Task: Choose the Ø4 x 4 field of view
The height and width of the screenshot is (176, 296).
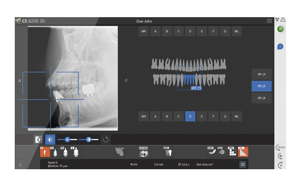Action: pyautogui.click(x=262, y=74)
